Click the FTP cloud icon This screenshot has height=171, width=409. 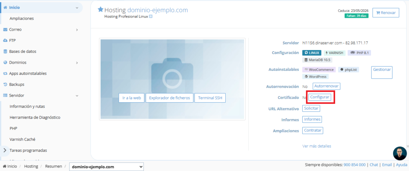5,41
